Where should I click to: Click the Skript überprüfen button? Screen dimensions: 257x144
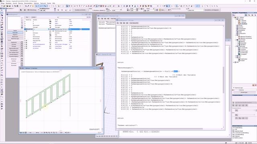[x=134, y=23]
